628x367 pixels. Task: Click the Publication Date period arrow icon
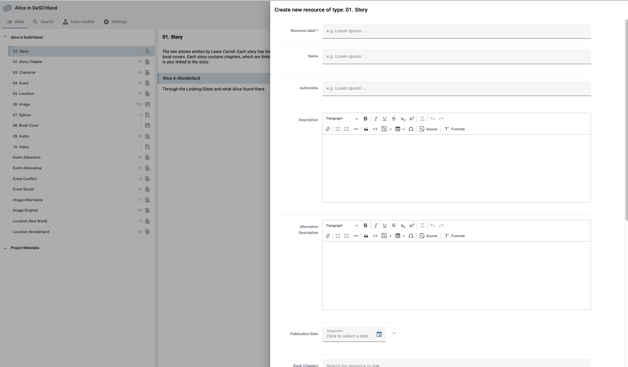click(393, 333)
